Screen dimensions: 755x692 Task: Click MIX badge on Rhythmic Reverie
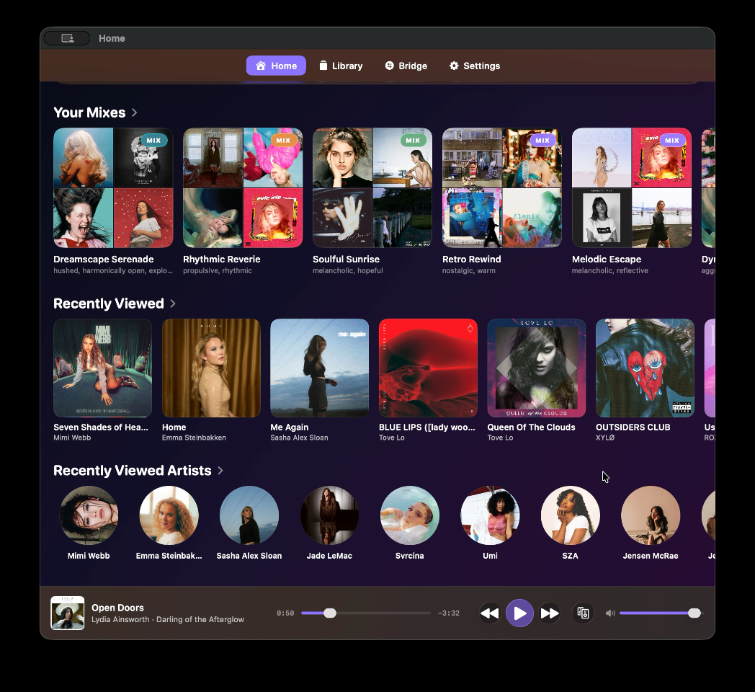tap(284, 141)
